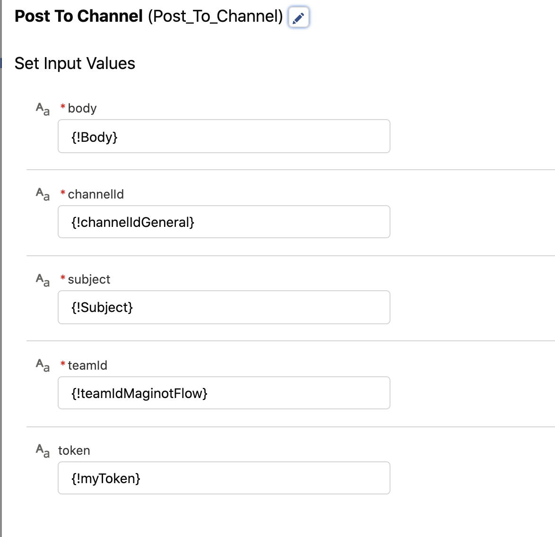
Task: Click the body field label
Action: 82,108
